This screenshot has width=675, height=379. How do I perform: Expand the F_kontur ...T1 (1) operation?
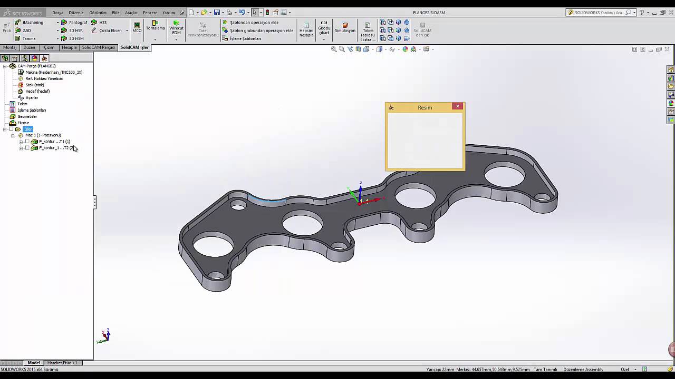[21, 142]
